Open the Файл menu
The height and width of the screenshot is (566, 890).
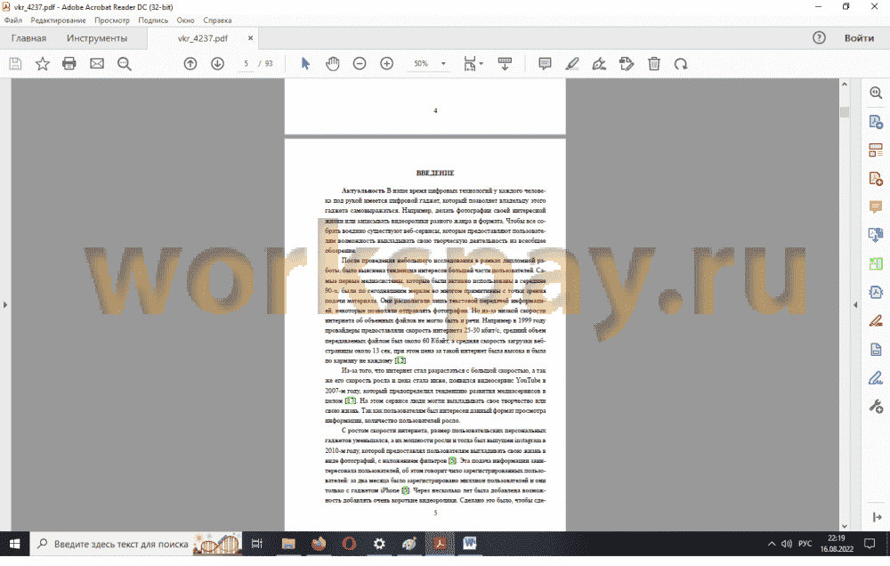point(13,20)
